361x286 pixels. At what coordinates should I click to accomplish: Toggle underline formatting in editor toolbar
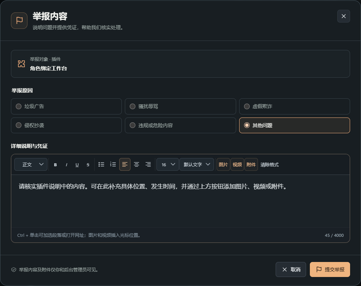coord(77,164)
